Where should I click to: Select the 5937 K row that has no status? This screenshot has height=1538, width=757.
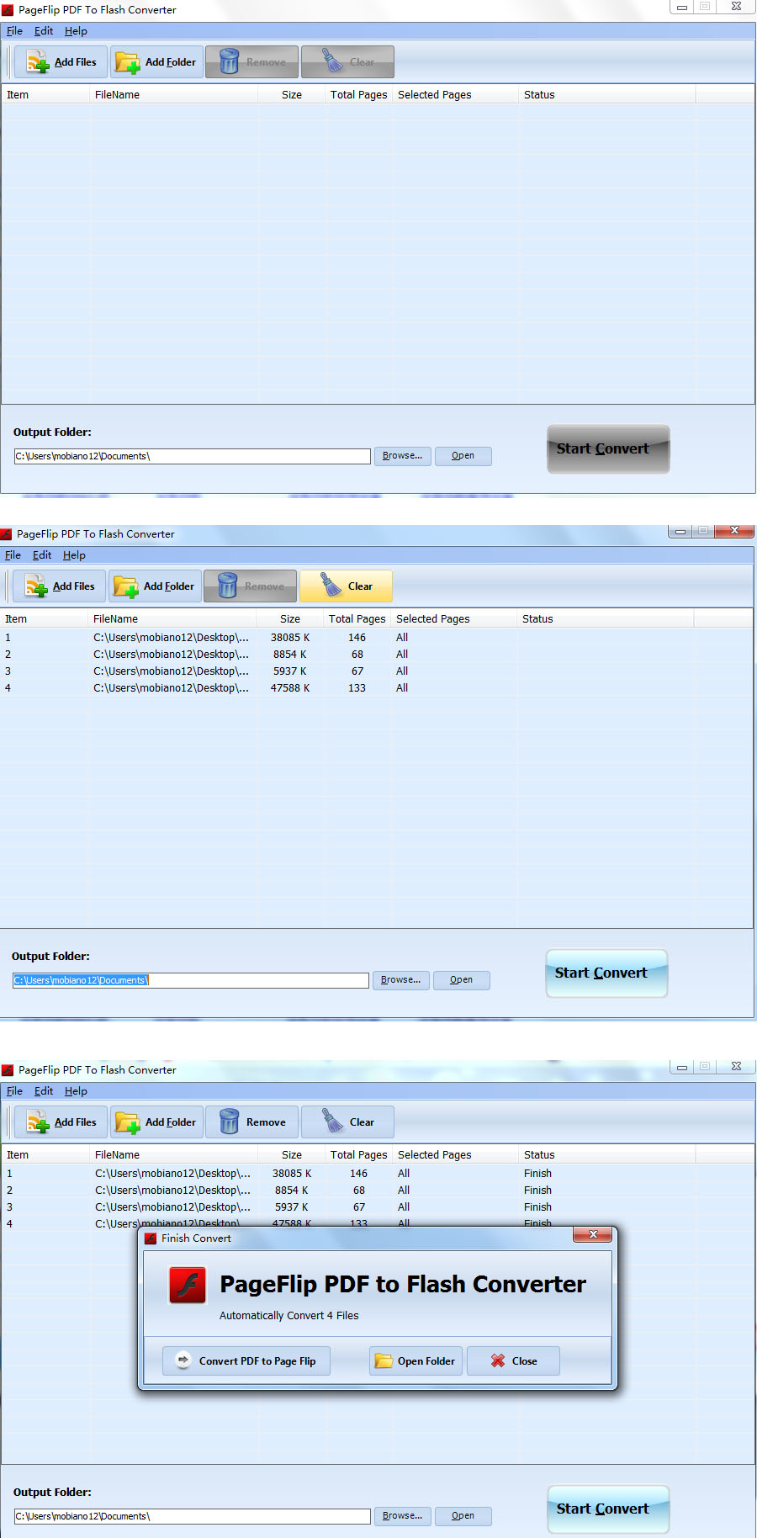pos(376,671)
